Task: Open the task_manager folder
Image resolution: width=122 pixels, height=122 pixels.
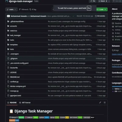Action: 16,35
